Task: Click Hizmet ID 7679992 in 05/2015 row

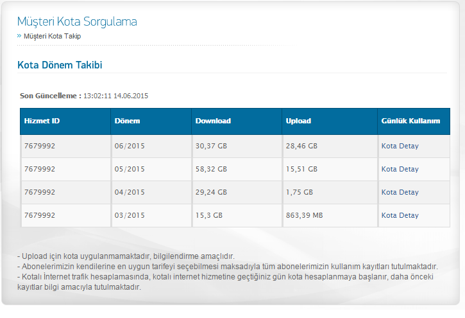Action: [x=40, y=169]
